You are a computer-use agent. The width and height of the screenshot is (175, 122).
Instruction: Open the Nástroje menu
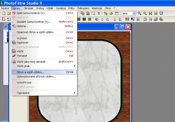(x=97, y=8)
